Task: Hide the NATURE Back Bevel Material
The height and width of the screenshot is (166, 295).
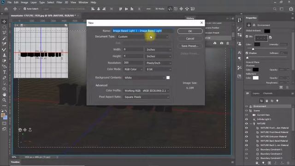Action: [x=247, y=141]
